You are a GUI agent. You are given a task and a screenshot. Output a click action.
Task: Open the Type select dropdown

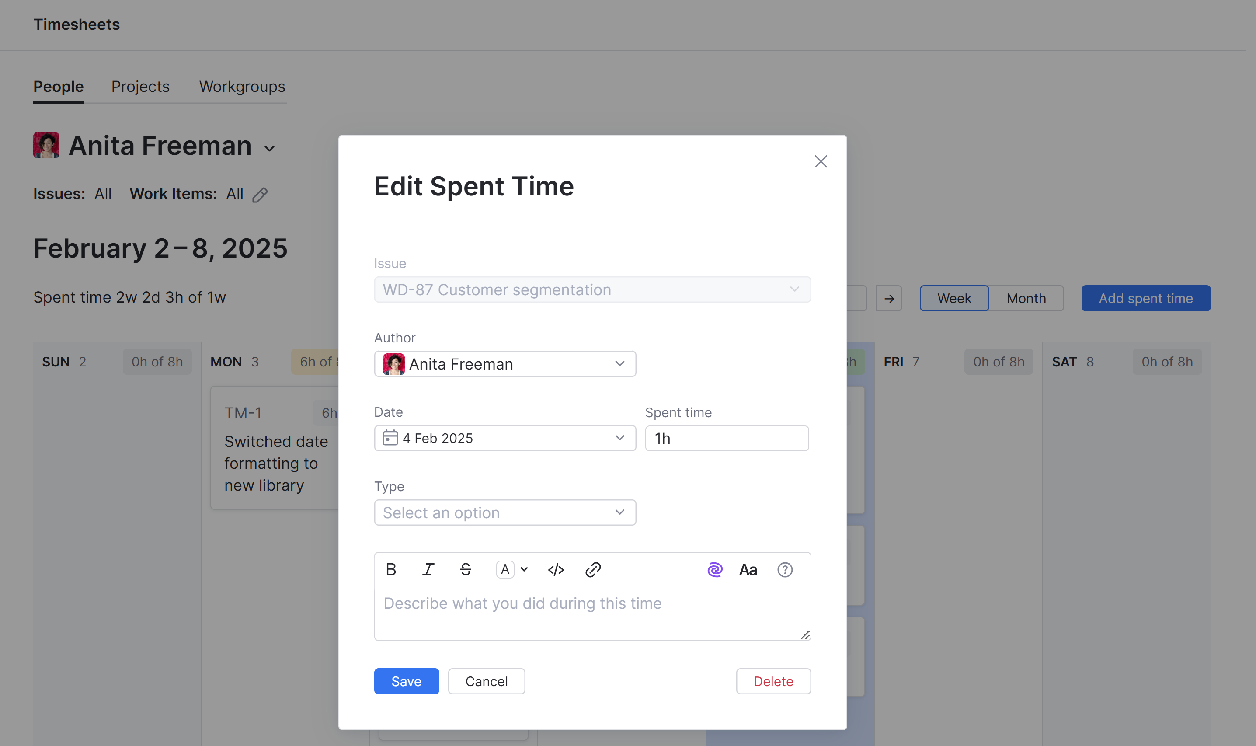coord(504,512)
